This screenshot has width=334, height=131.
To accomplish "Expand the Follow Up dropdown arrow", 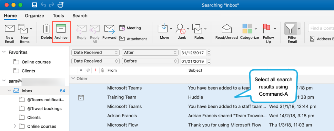I will pyautogui.click(x=275, y=28).
